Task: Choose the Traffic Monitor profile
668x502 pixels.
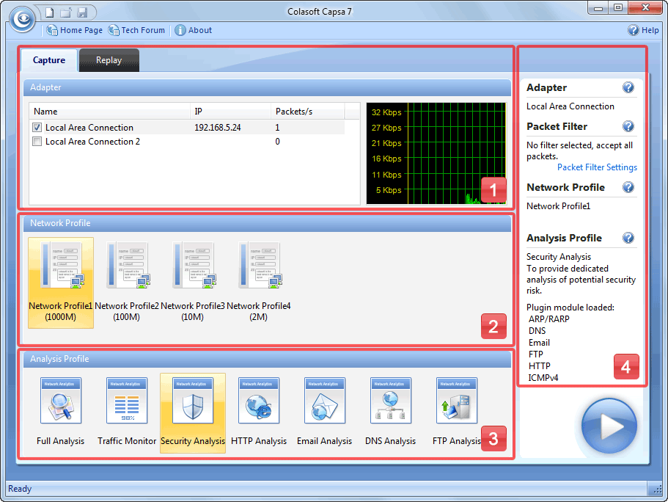Action: [127, 412]
